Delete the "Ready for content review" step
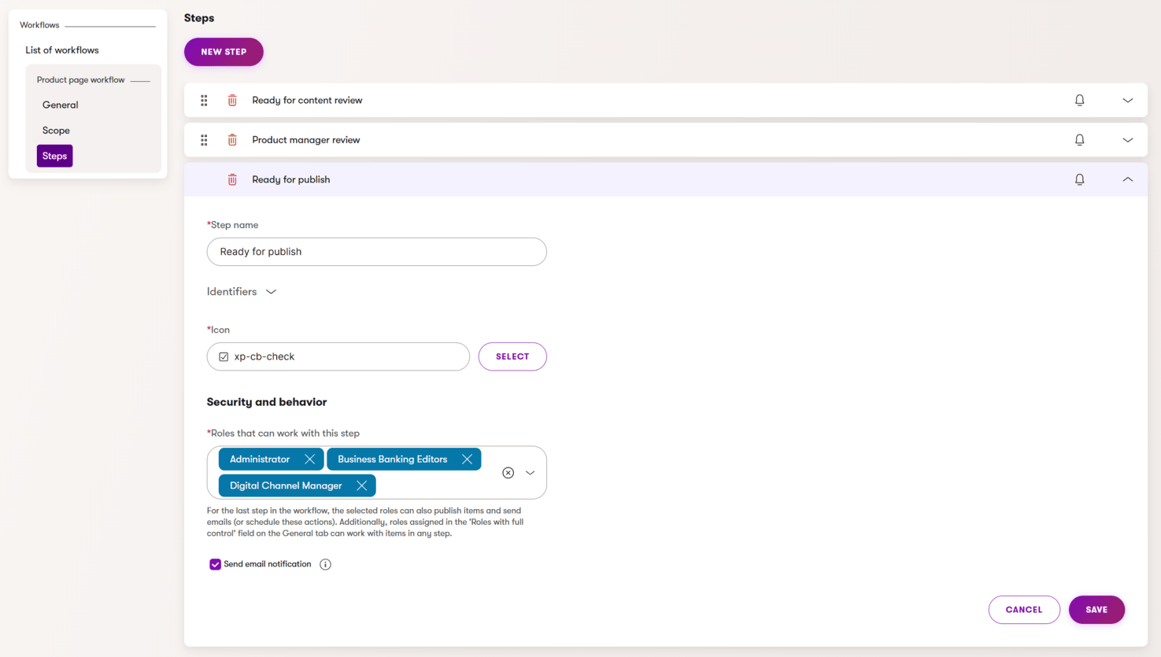The width and height of the screenshot is (1161, 657). (231, 100)
